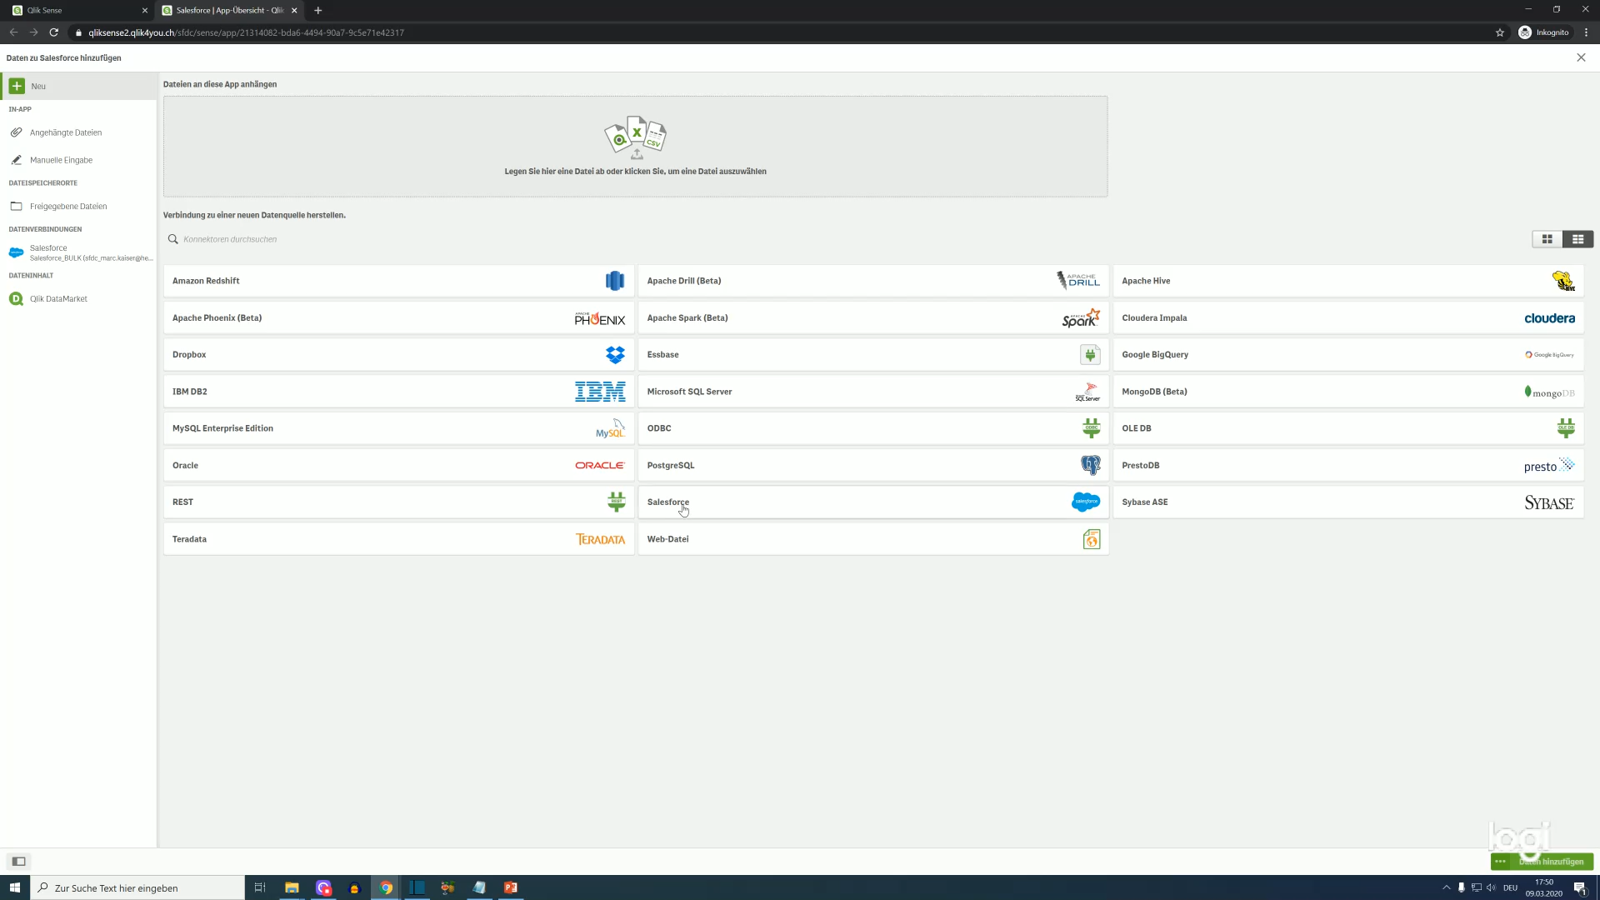Screen dimensions: 1600x900
Task: Toggle the side panel button at bottom left
Action: [18, 862]
